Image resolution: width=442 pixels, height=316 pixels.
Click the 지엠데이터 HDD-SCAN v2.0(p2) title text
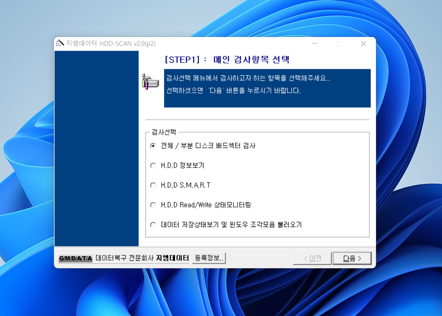pos(111,43)
